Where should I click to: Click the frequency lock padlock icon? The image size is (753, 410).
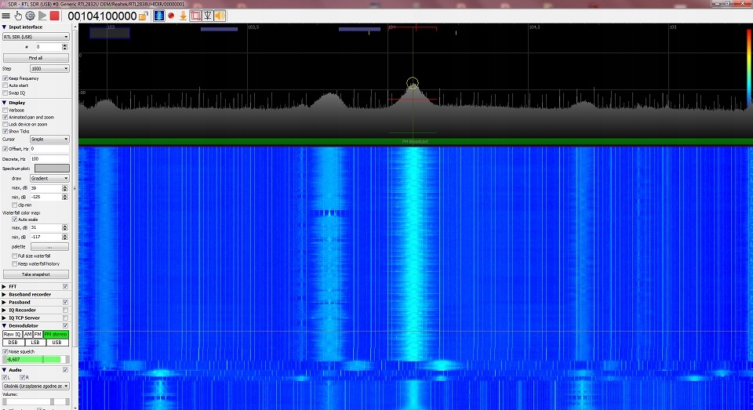(x=144, y=15)
